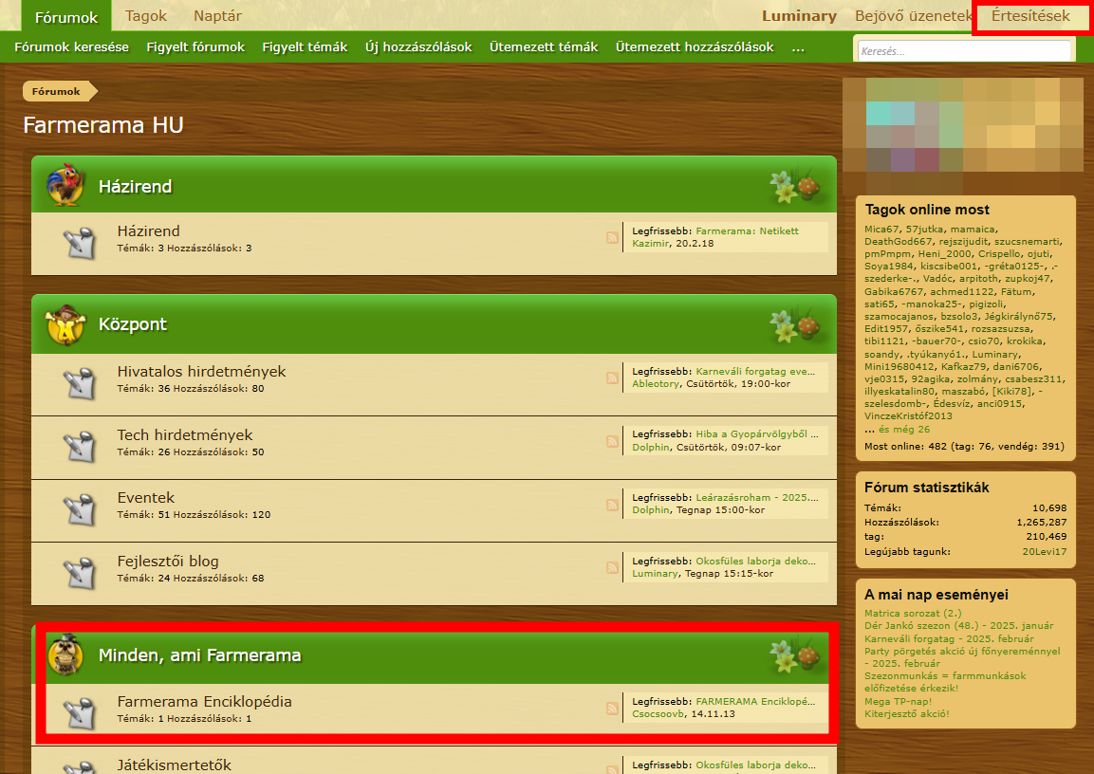Open event Kiterjesztő akció!
1094x774 pixels.
[x=906, y=713]
